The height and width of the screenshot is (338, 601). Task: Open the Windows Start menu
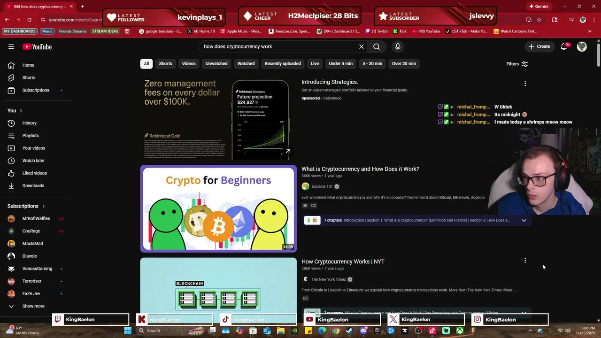point(128,330)
